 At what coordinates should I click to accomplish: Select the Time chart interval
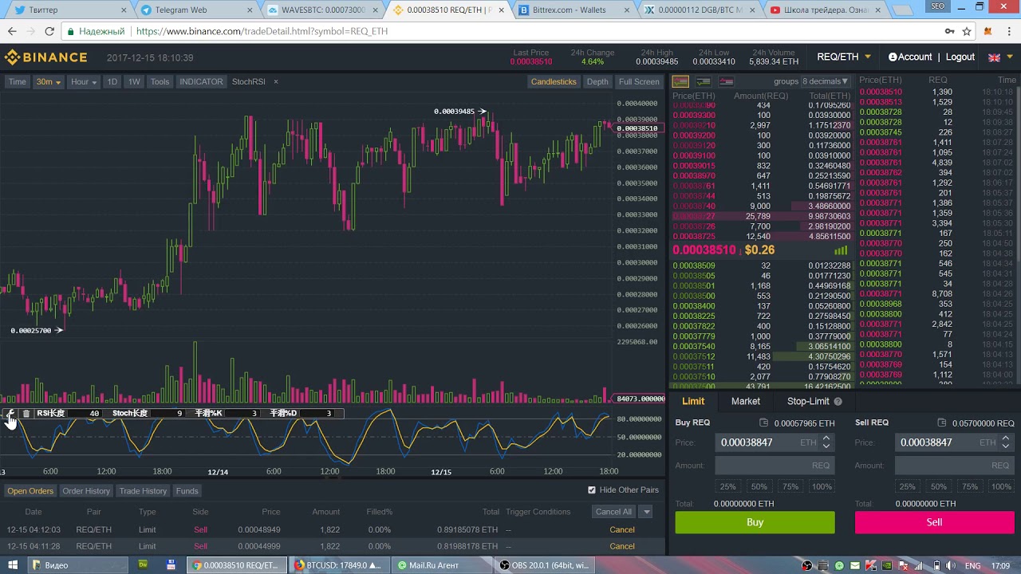click(18, 81)
